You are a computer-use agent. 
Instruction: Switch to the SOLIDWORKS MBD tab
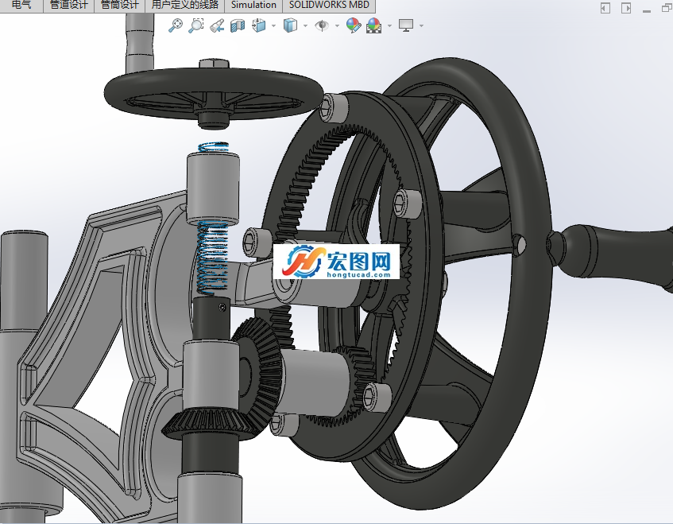[329, 5]
